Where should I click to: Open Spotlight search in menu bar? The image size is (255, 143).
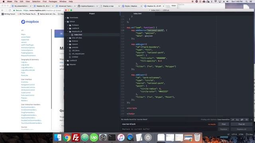pos(247,2)
